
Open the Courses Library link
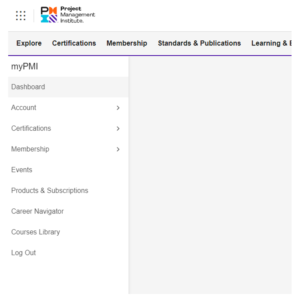[x=68, y=232]
